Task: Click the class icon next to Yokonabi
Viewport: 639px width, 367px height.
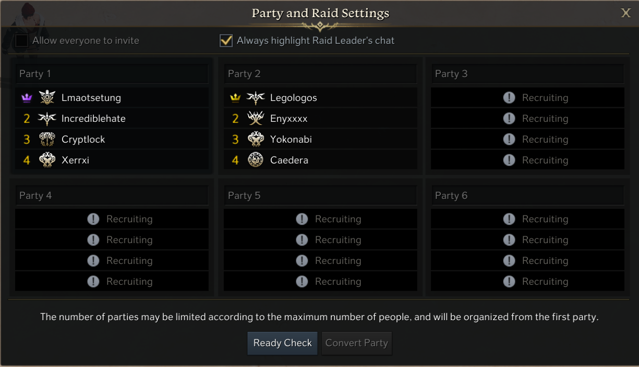Action: click(x=256, y=140)
